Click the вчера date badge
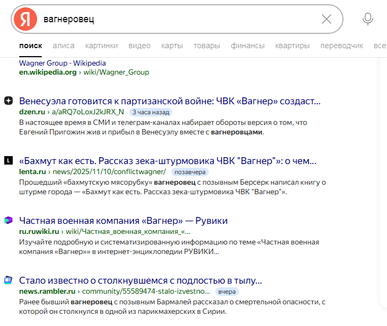 coord(227,292)
